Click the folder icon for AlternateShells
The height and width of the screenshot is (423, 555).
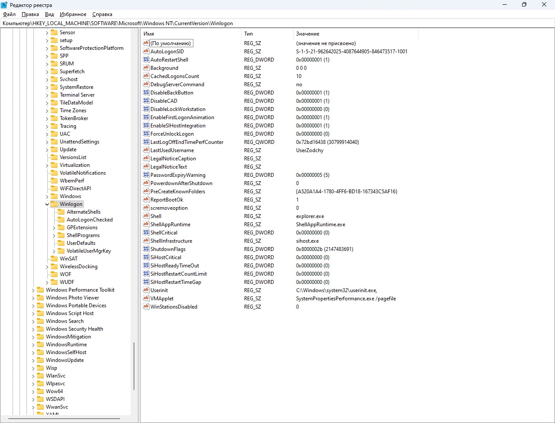point(61,212)
